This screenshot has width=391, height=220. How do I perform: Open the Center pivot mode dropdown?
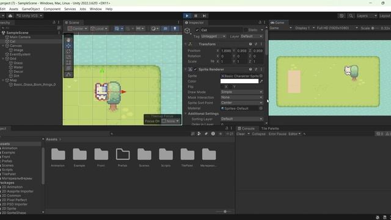click(78, 29)
